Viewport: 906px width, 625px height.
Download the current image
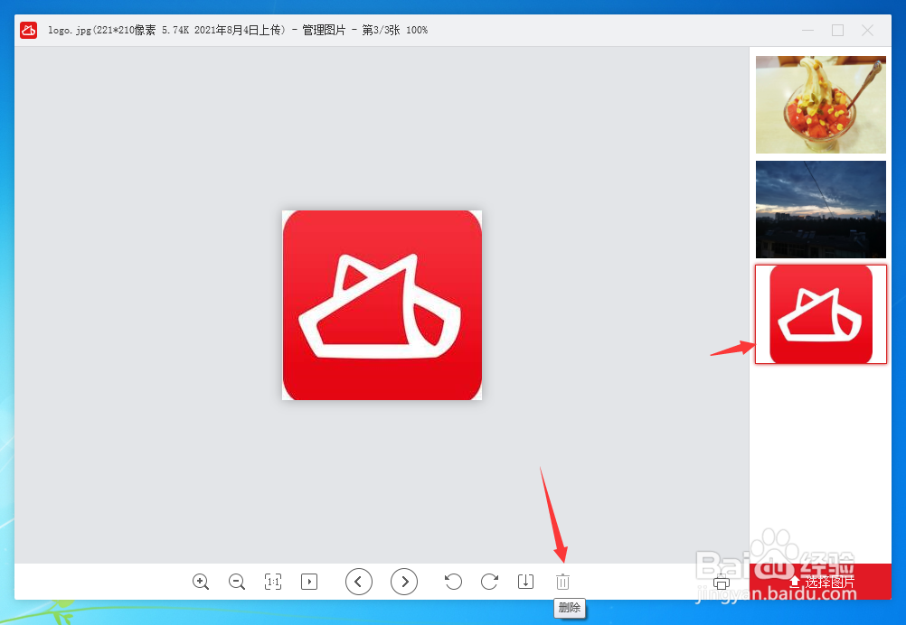click(526, 581)
